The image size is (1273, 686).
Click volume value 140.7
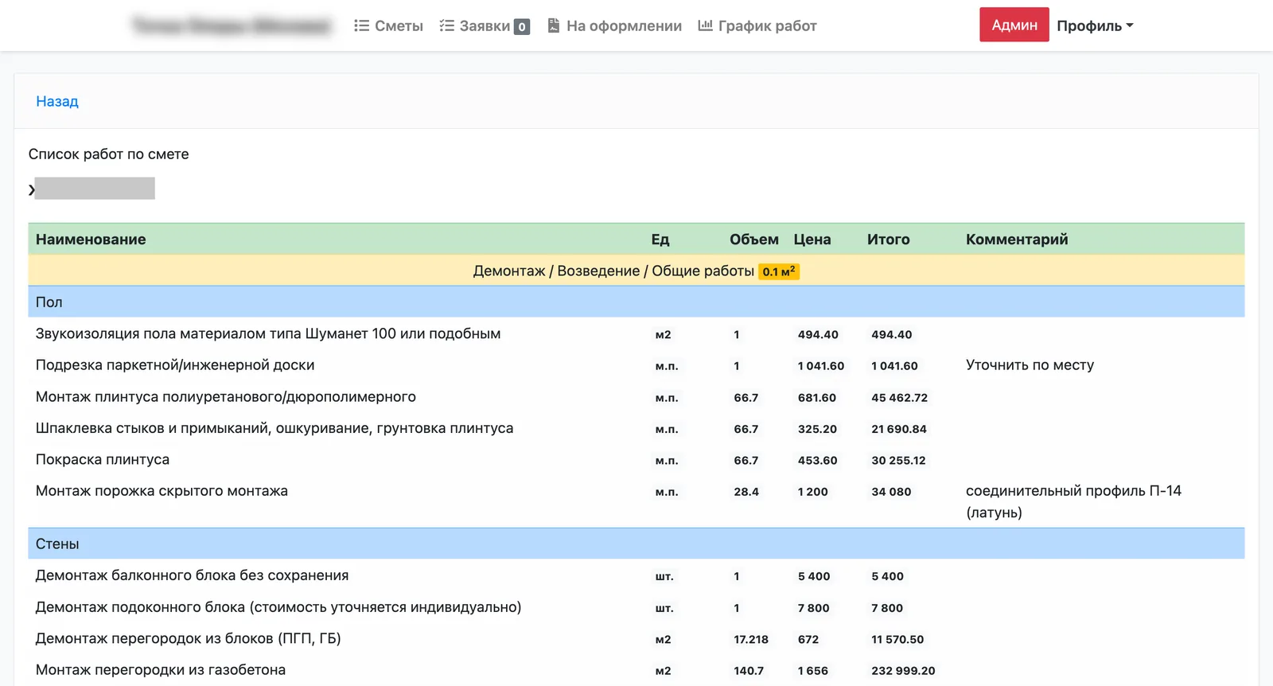749,671
